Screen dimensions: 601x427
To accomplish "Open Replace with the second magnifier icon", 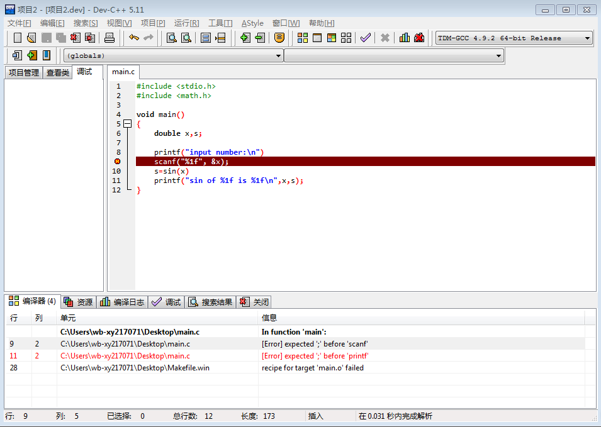I will [186, 38].
